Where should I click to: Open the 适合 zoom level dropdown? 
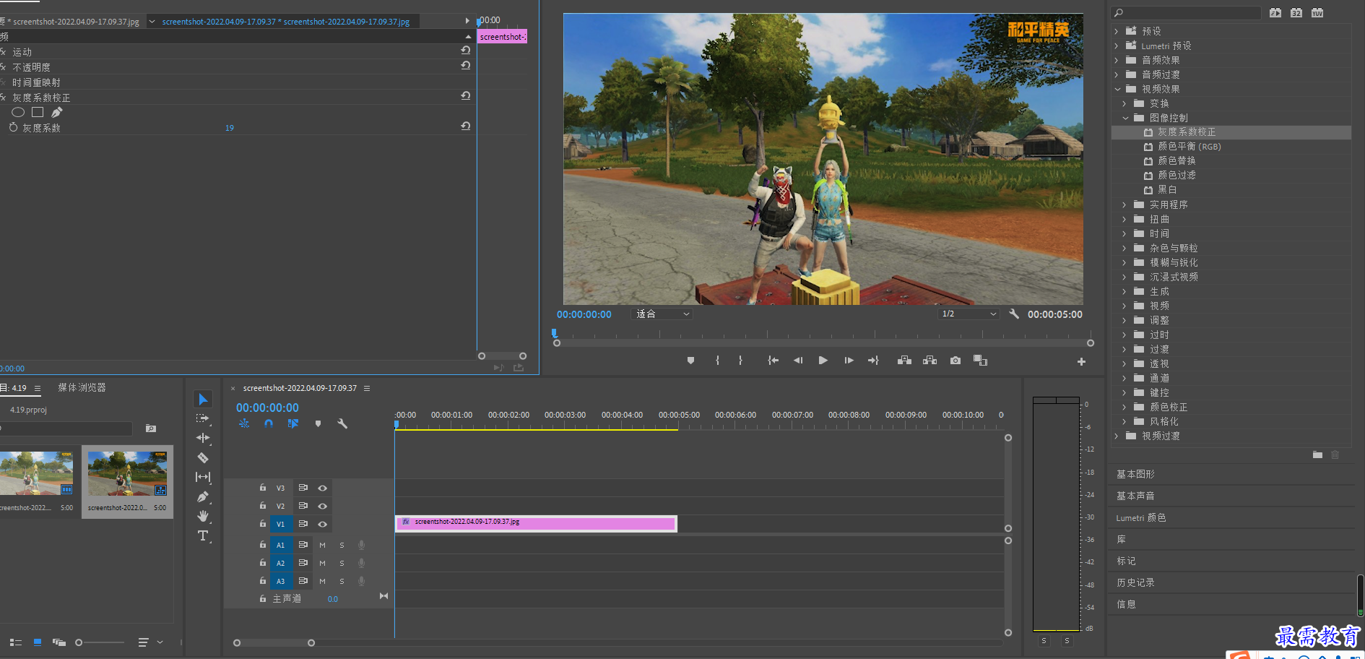point(662,314)
